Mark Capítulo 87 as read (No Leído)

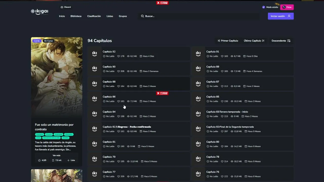[x=212, y=86]
